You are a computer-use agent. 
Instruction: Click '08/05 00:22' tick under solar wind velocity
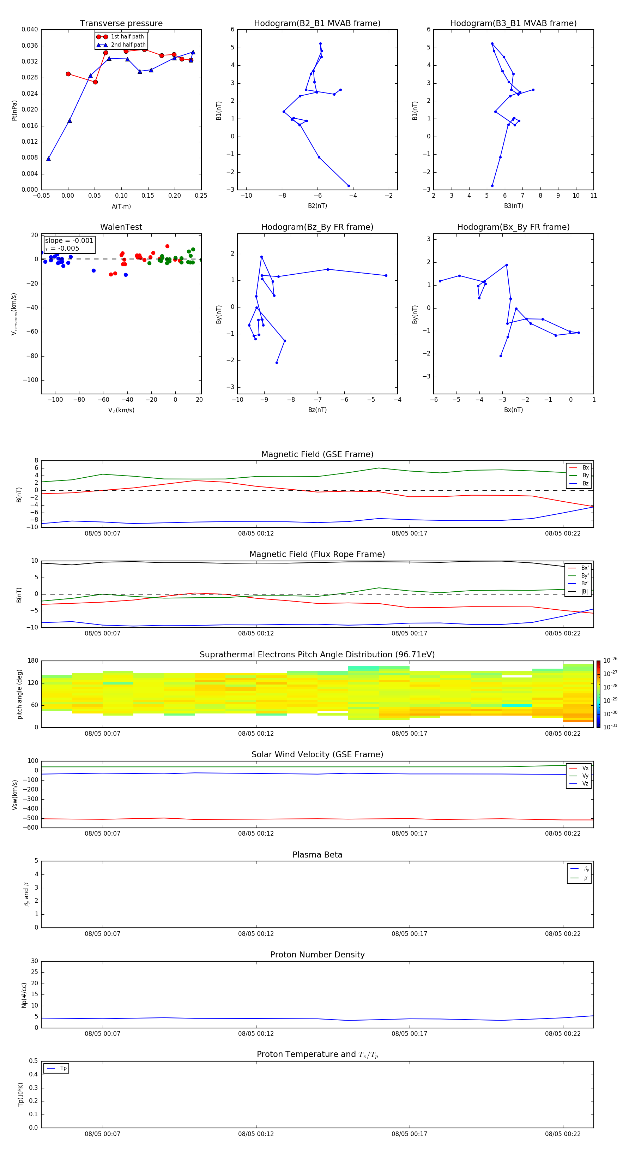[x=563, y=834]
